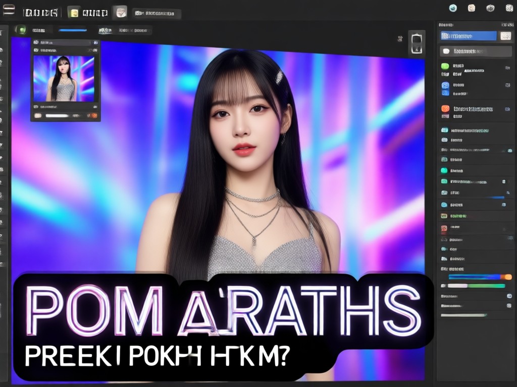Select the red icon row in the right panel

(475, 227)
